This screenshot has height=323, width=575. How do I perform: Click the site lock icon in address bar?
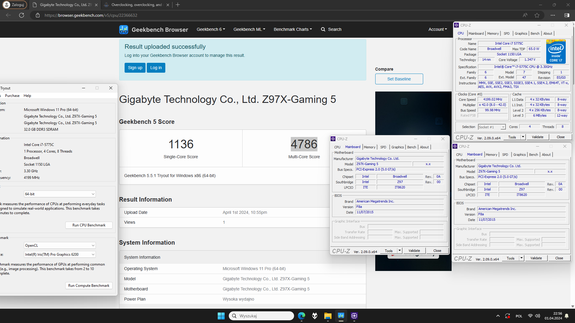38,15
